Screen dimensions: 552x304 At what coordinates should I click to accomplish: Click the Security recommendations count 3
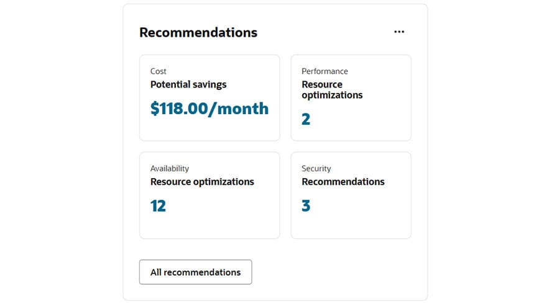click(306, 206)
